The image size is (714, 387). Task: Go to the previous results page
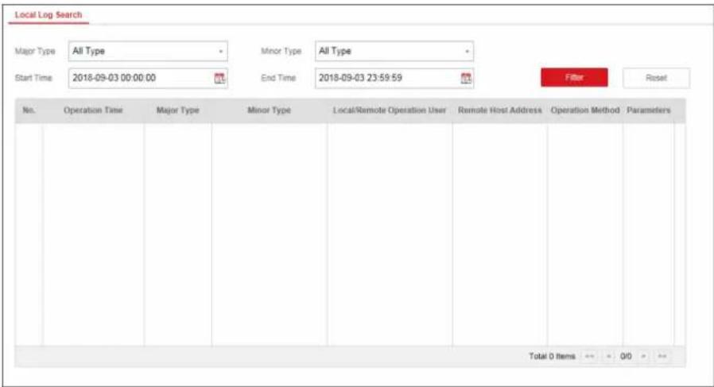click(609, 356)
